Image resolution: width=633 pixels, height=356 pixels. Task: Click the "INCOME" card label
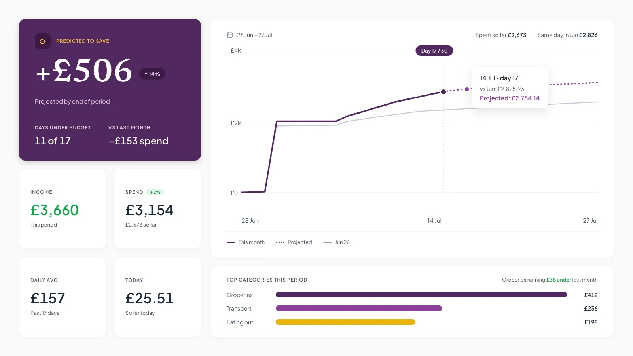pos(42,192)
